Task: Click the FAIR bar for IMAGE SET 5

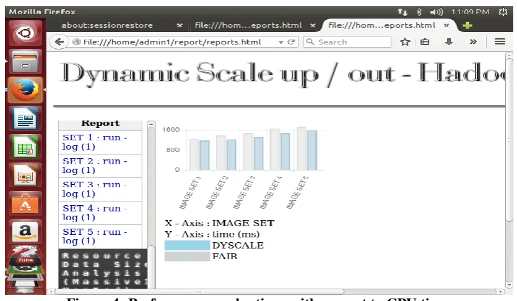Action: pos(302,148)
